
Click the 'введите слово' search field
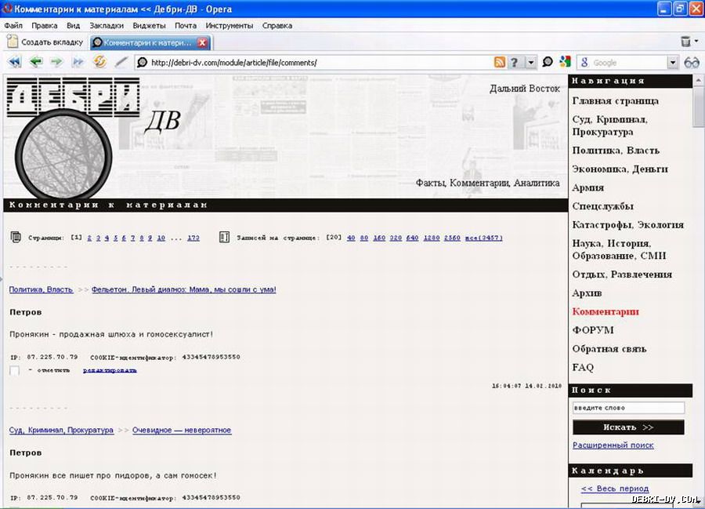628,408
